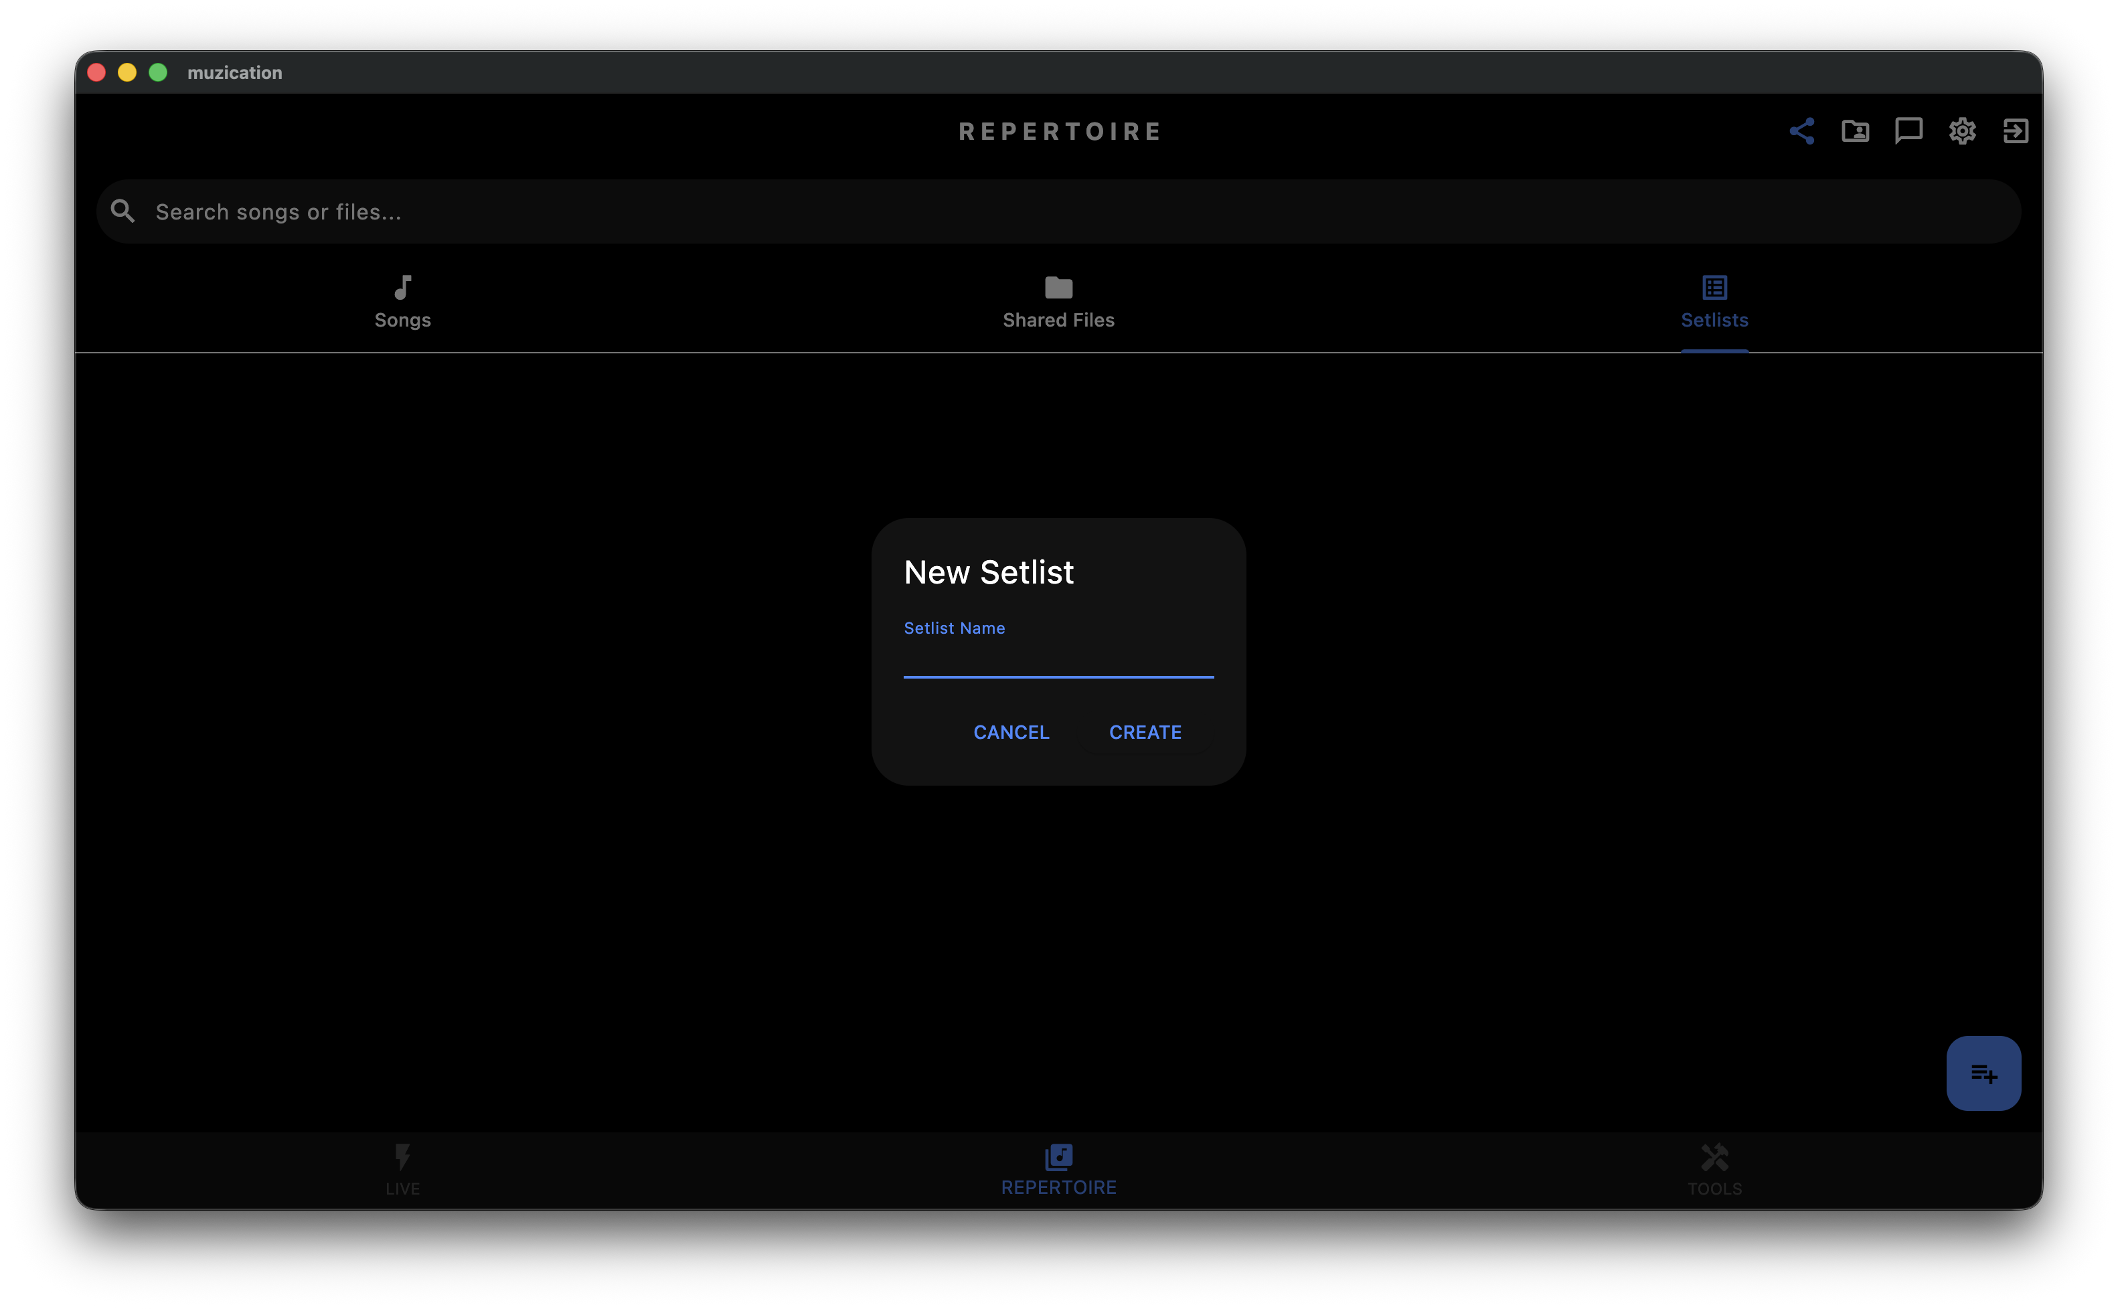Select REPERTOIRE in bottom navigation
Screen dimensions: 2118x1309
(x=1058, y=1170)
